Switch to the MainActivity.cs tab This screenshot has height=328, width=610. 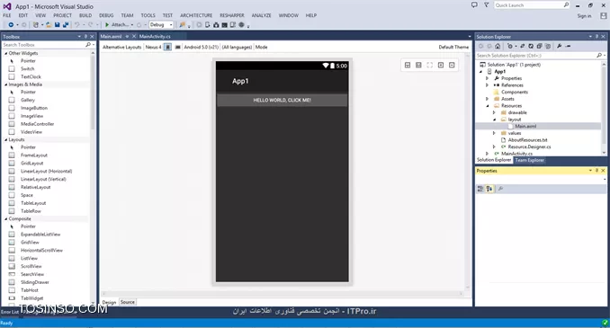click(155, 37)
